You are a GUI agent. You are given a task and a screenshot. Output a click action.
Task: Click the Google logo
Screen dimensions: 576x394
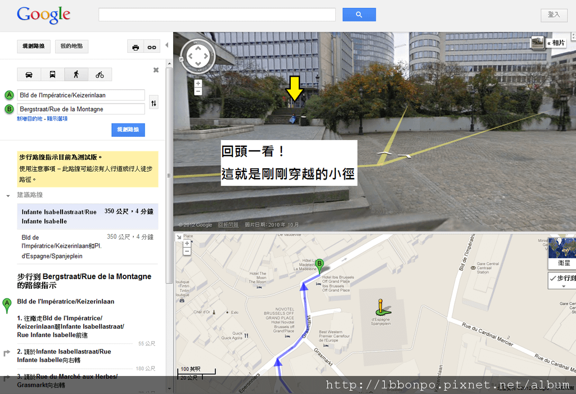(43, 15)
